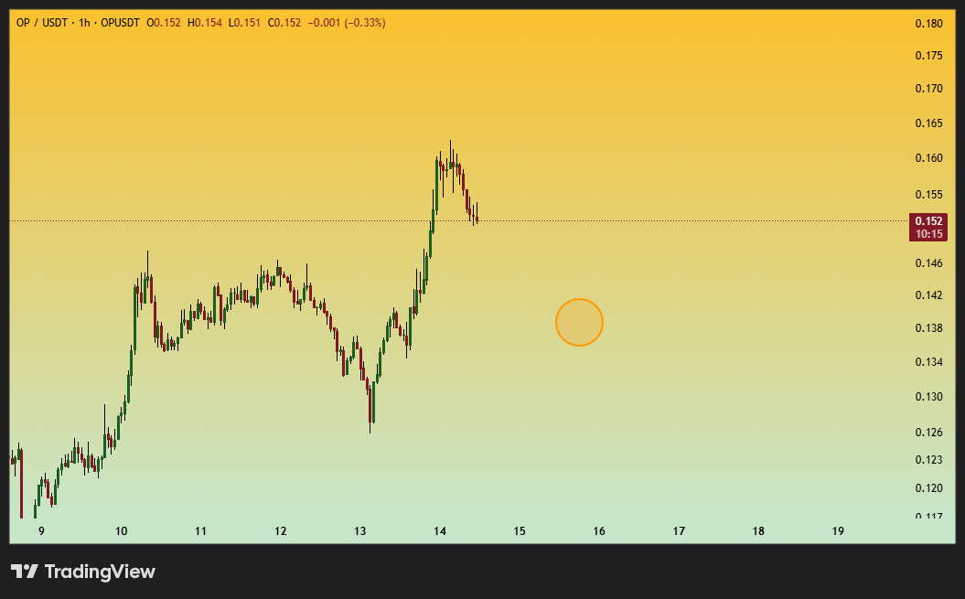This screenshot has width=965, height=599.
Task: Click the 0.123 price axis label
Action: [x=928, y=460]
